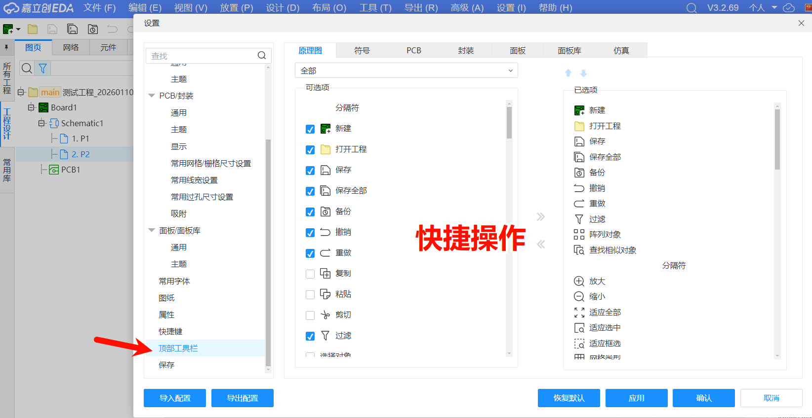Click the 导出配置 button
This screenshot has height=418, width=812.
(x=243, y=398)
